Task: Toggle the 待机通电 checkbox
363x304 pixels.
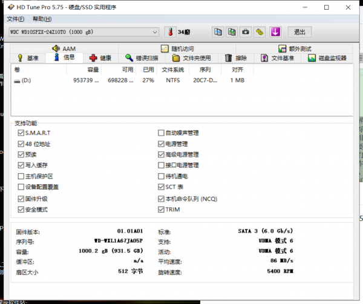Action: point(161,176)
